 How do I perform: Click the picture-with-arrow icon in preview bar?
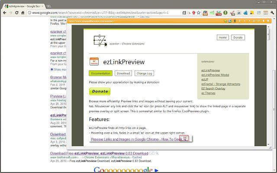coord(230,21)
